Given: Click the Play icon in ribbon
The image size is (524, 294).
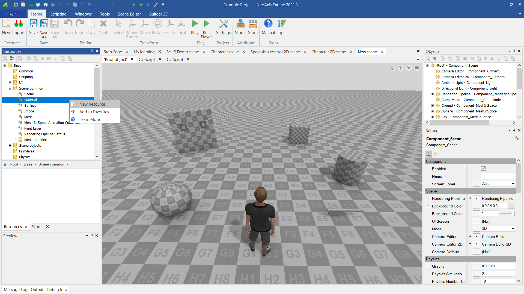Looking at the screenshot, I should 195,24.
